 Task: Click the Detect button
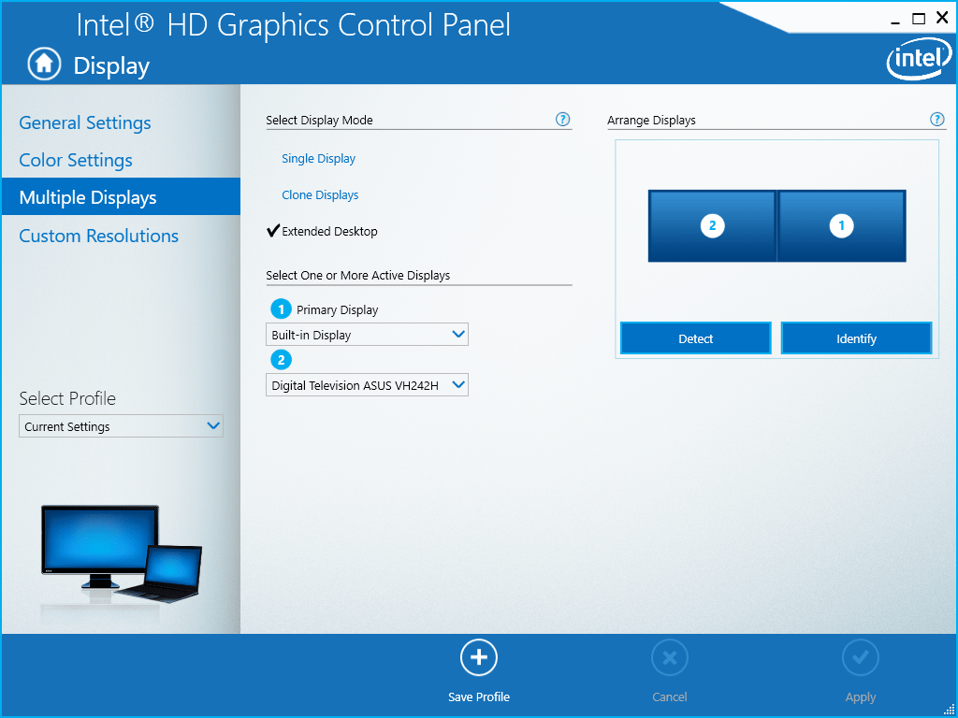(x=696, y=338)
